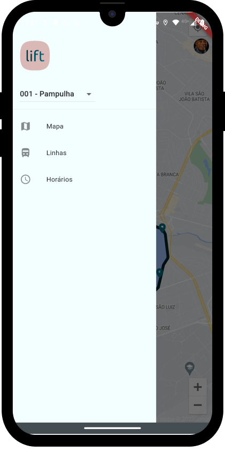Tap the Wi-Fi icon in status bar
Screen dimensions: 225x460
(x=175, y=22)
